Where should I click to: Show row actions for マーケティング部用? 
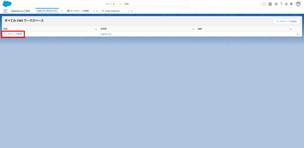(298, 34)
